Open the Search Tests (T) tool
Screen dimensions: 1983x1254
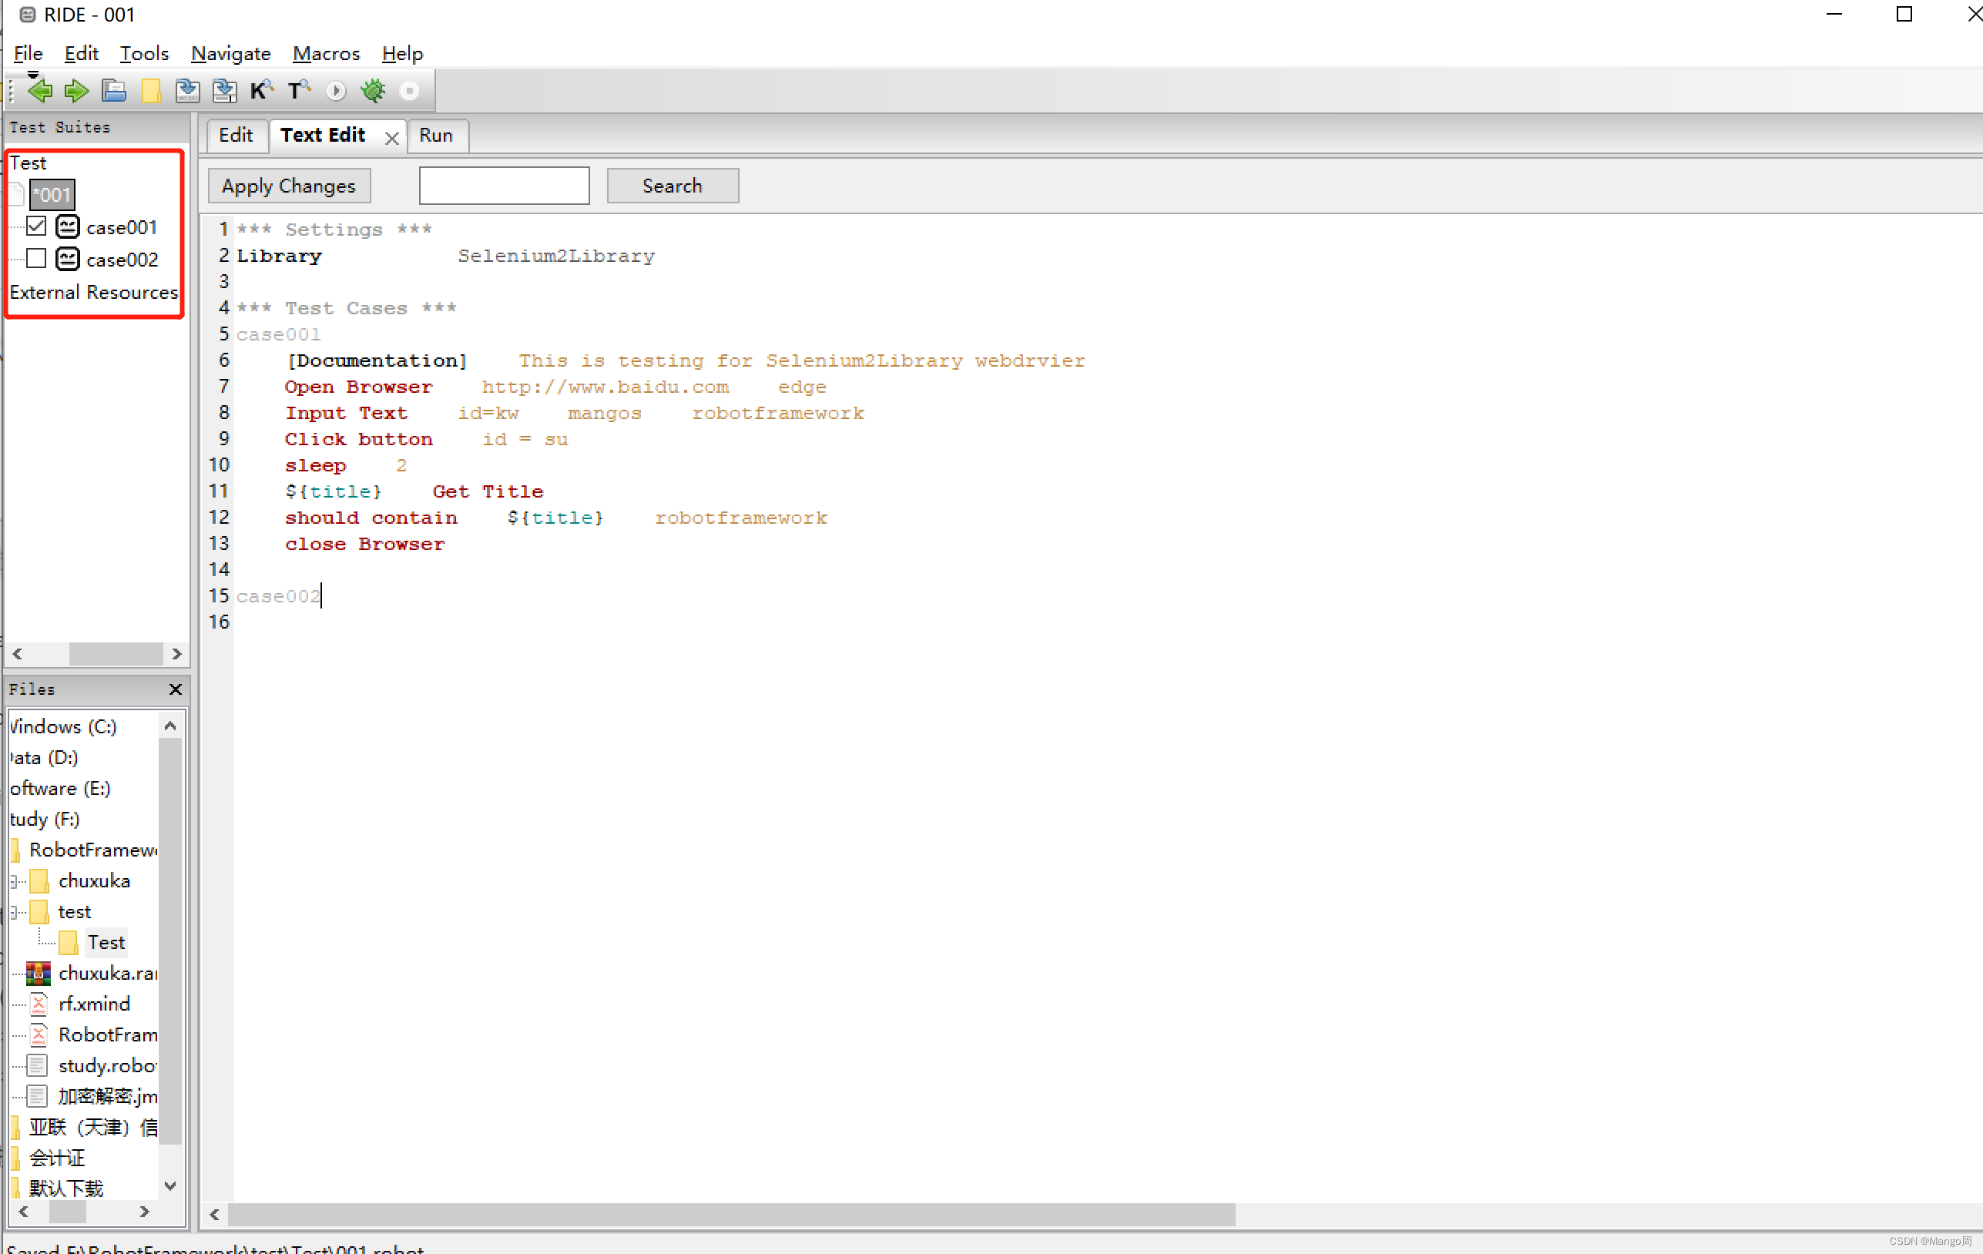pyautogui.click(x=298, y=91)
